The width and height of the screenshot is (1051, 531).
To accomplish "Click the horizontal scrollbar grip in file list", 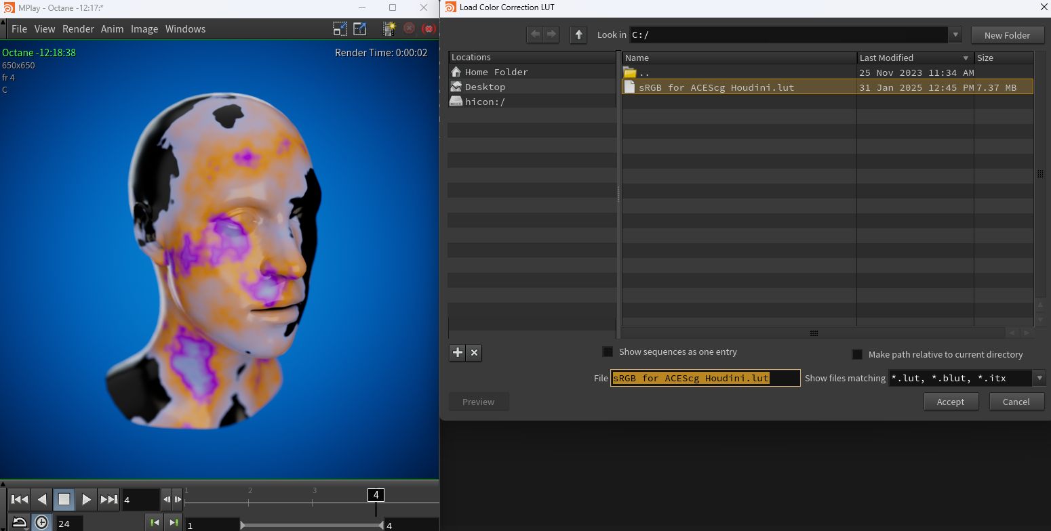I will pos(814,333).
